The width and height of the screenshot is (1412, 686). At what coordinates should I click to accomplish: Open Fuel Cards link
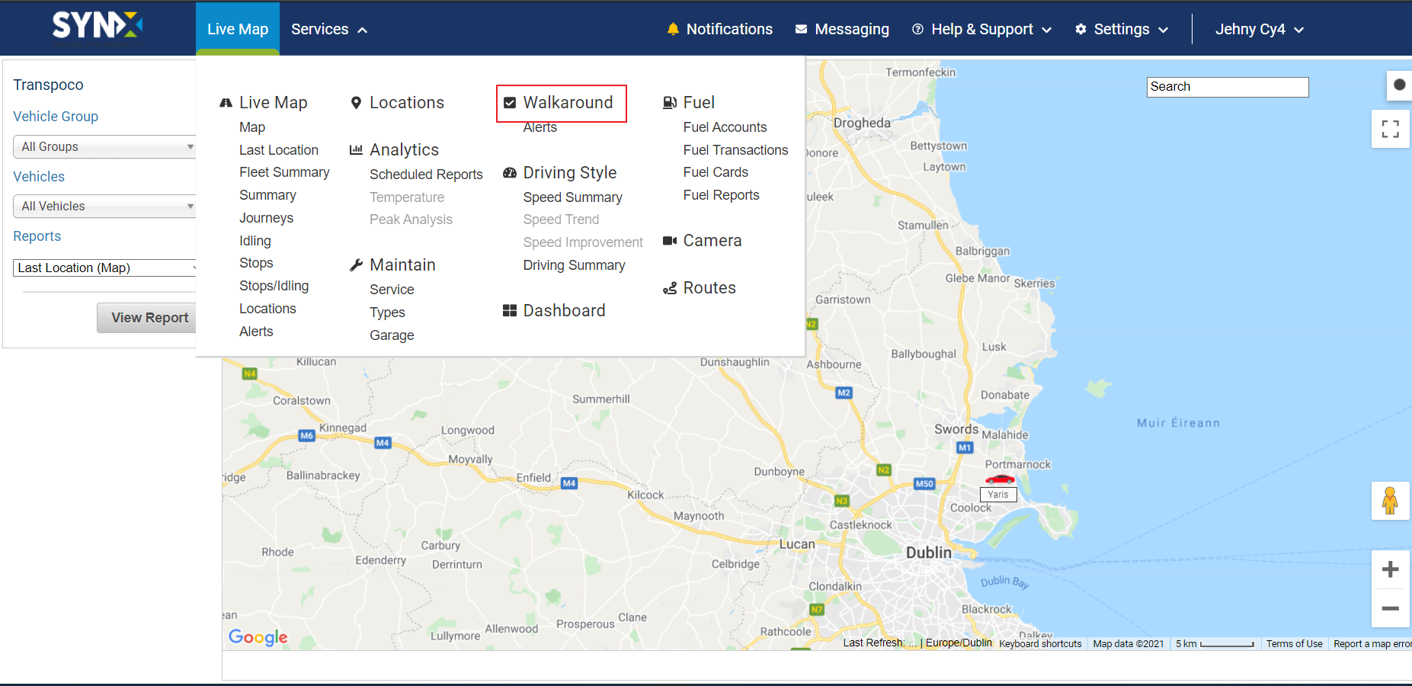tap(716, 172)
